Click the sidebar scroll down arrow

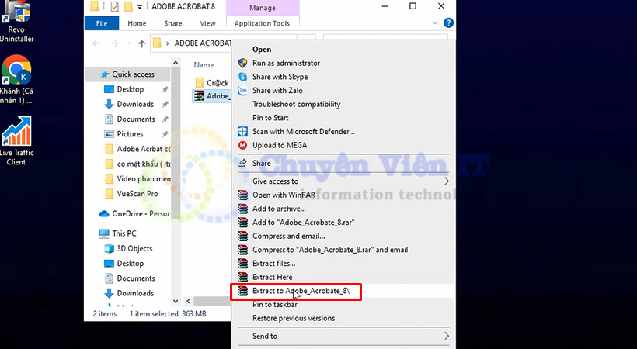(x=176, y=301)
